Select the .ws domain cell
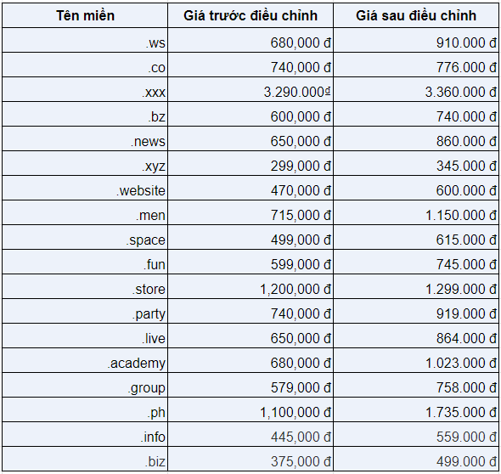Viewport: 501px width, 474px height. coord(85,40)
